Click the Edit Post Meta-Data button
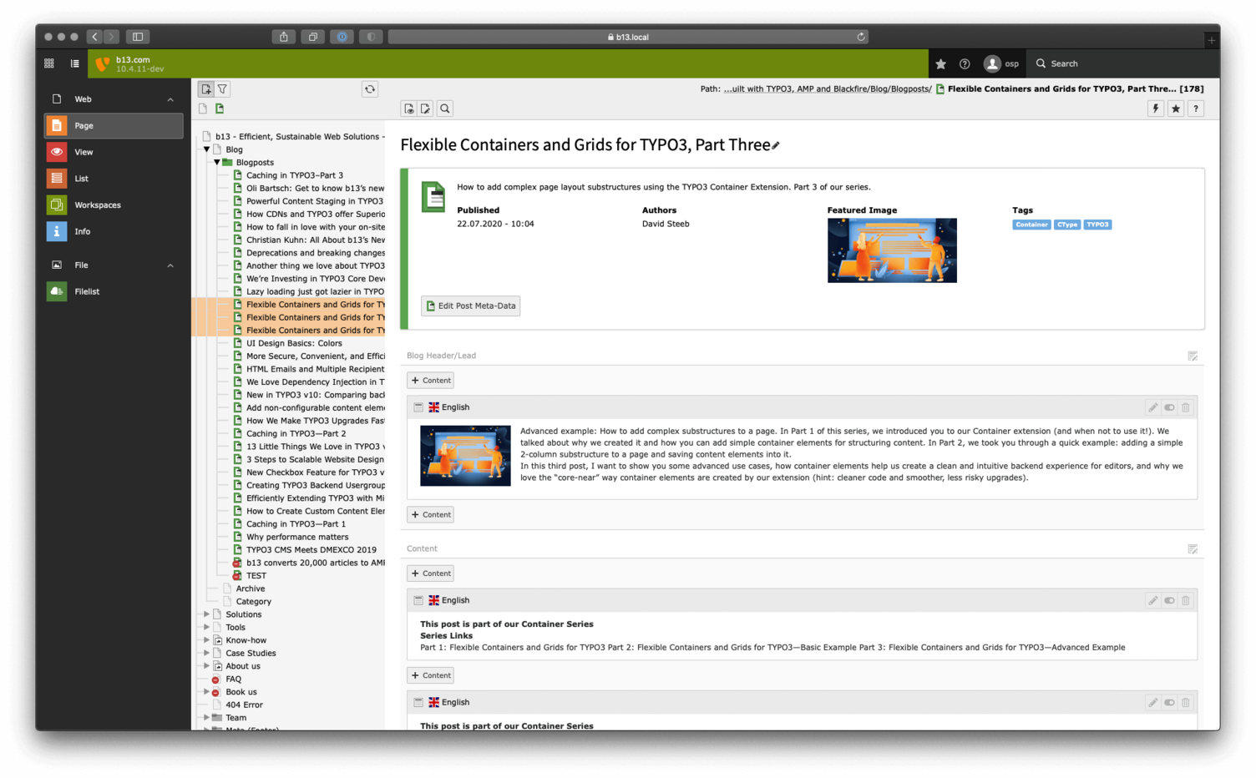1256x778 pixels. 470,306
